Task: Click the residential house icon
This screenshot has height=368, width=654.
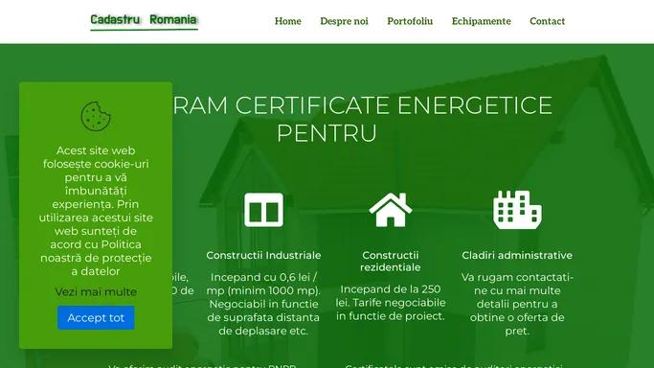Action: [x=391, y=210]
